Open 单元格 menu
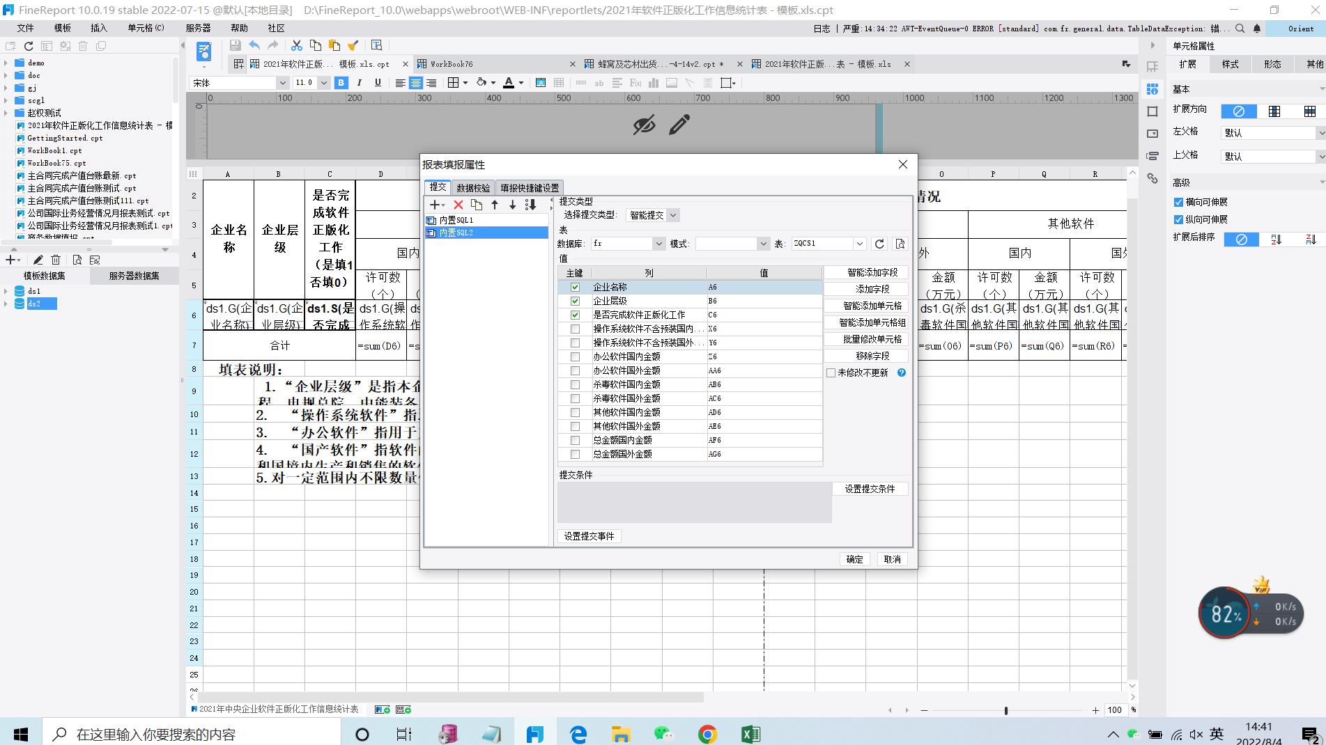This screenshot has width=1326, height=745. tap(146, 28)
